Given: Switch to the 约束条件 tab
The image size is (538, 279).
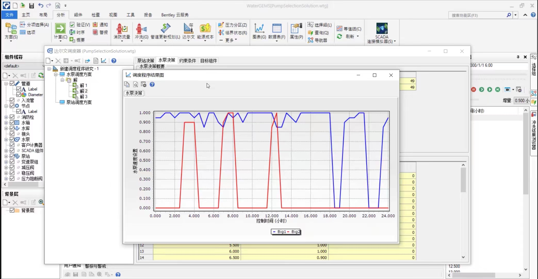Looking at the screenshot, I should pos(188,61).
